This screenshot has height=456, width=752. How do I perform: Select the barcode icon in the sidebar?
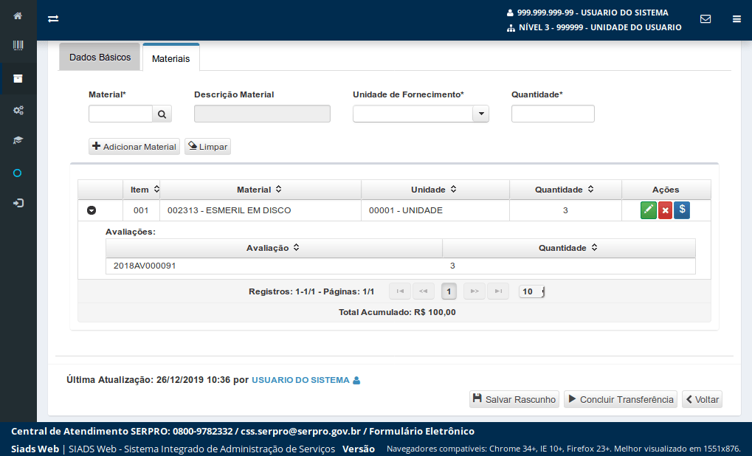click(18, 46)
